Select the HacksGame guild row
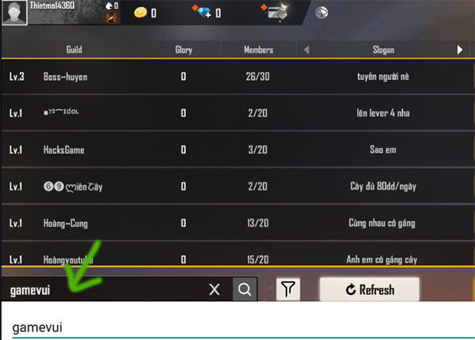This screenshot has height=340, width=475. pyautogui.click(x=237, y=149)
